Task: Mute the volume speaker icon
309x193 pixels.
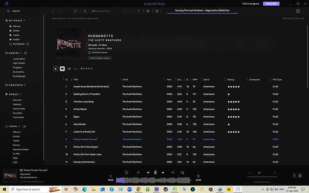Action: [x=259, y=173]
